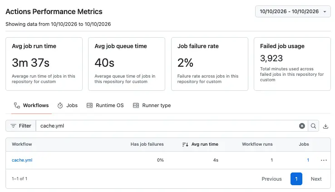Click the 40s queue time value
Viewport: 335px width, 192px height.
pyautogui.click(x=104, y=63)
